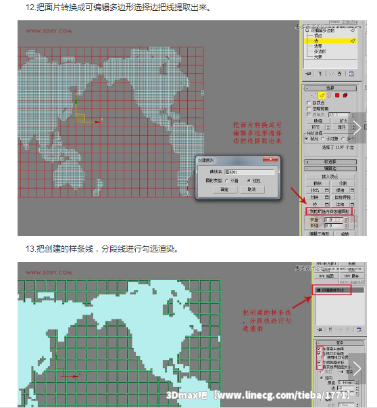377x408 pixels.
Task: Adjust the 权重 (Weight) spinner arrows
Action: click(346, 220)
